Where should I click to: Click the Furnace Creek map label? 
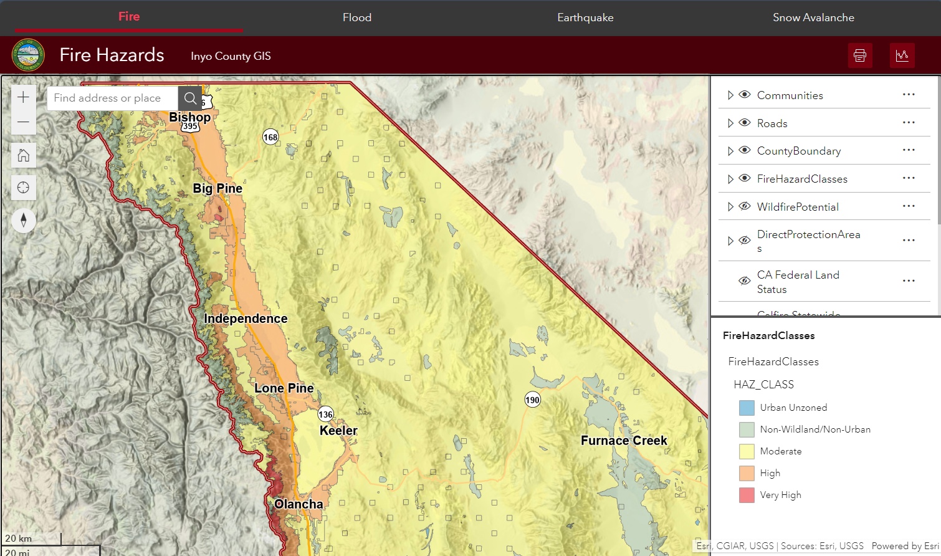[624, 441]
